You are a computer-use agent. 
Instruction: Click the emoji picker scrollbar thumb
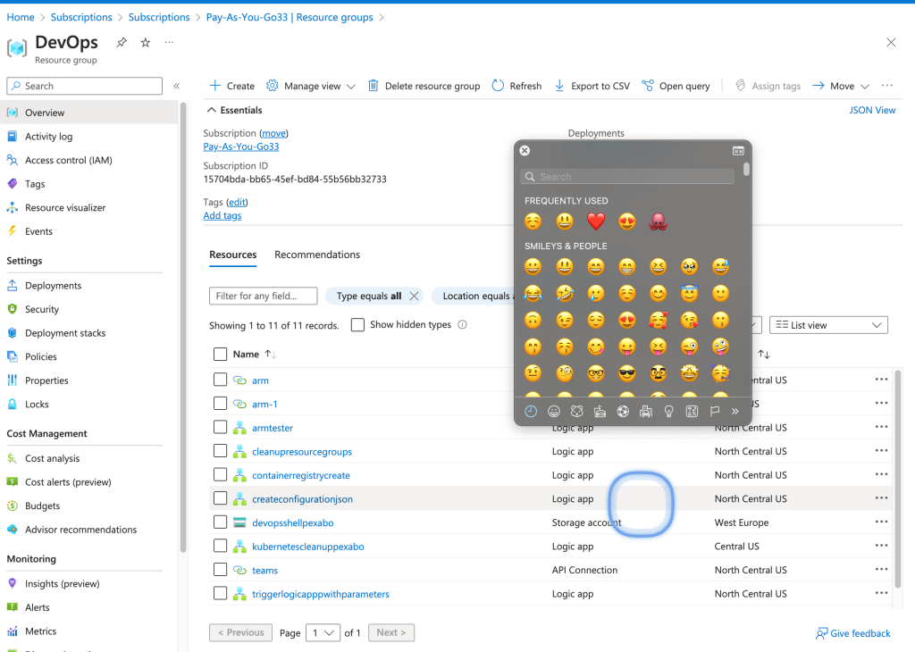coord(746,169)
